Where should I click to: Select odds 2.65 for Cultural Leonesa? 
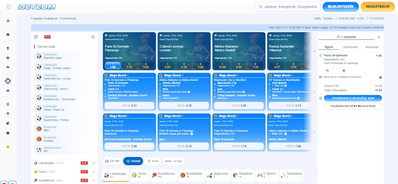[x=167, y=66]
